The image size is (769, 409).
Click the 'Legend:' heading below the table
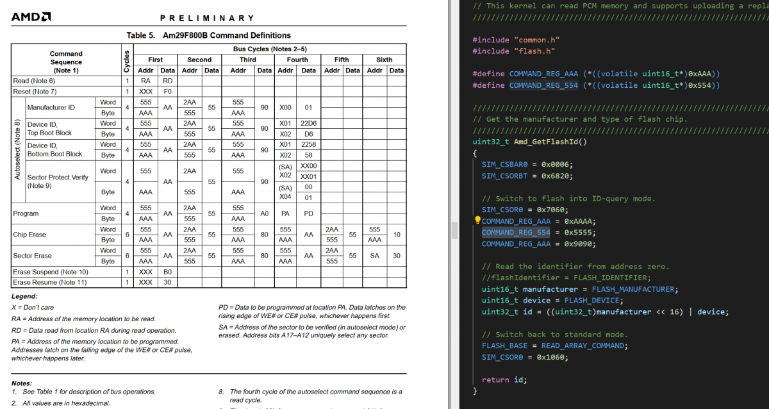click(24, 296)
